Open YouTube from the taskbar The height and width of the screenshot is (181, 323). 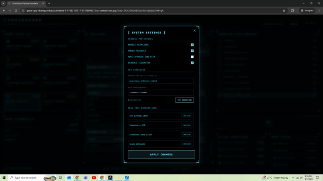(94, 177)
